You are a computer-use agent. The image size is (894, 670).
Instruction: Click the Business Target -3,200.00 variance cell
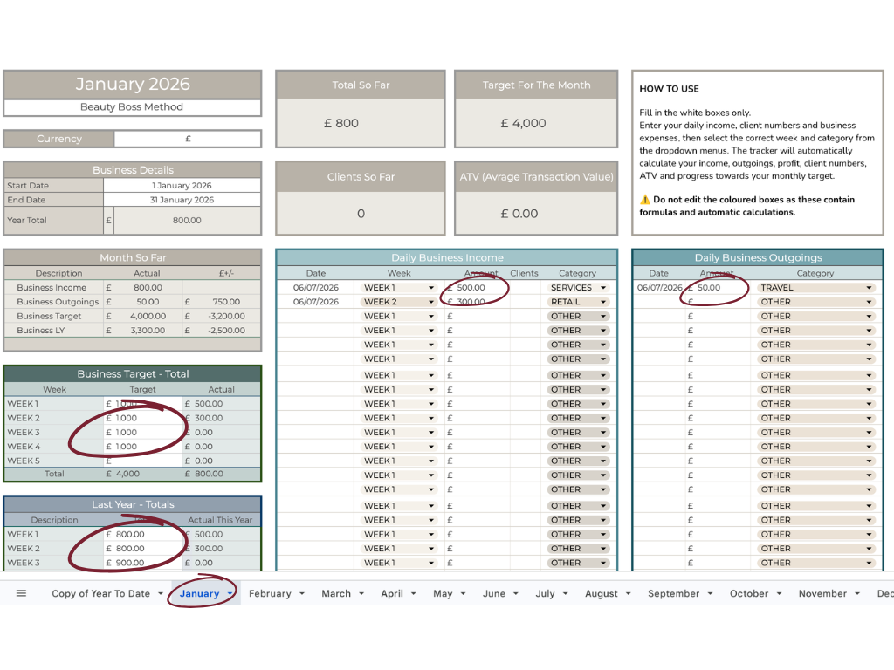[226, 316]
